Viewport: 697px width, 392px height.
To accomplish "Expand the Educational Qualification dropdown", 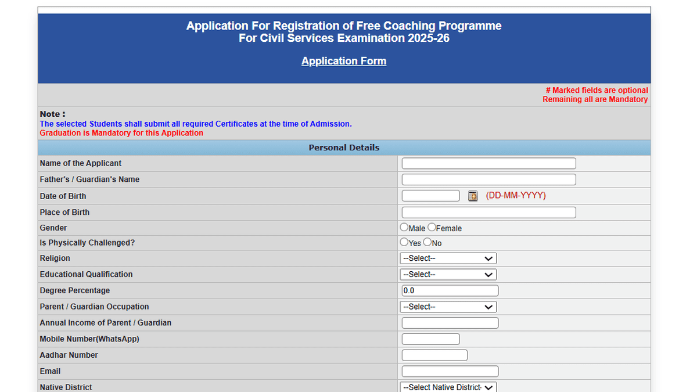I will point(448,275).
